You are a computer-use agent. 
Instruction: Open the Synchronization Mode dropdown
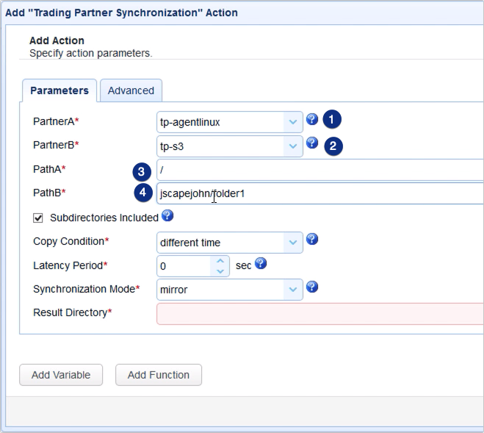[292, 290]
